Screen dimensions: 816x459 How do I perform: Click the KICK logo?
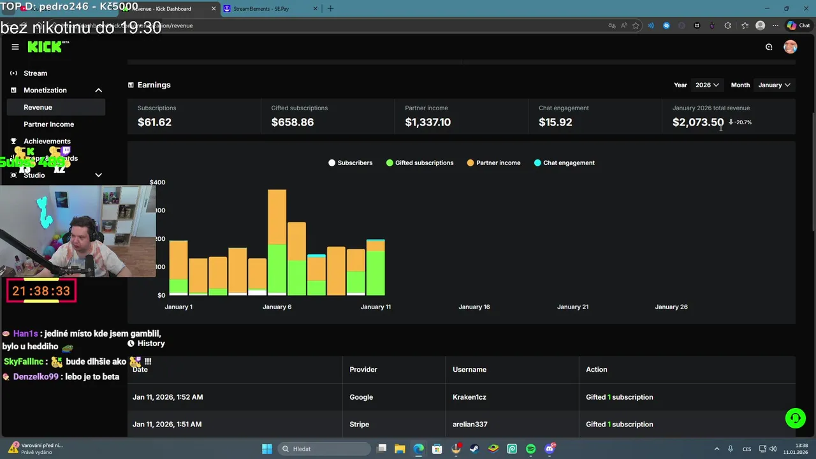pos(48,47)
